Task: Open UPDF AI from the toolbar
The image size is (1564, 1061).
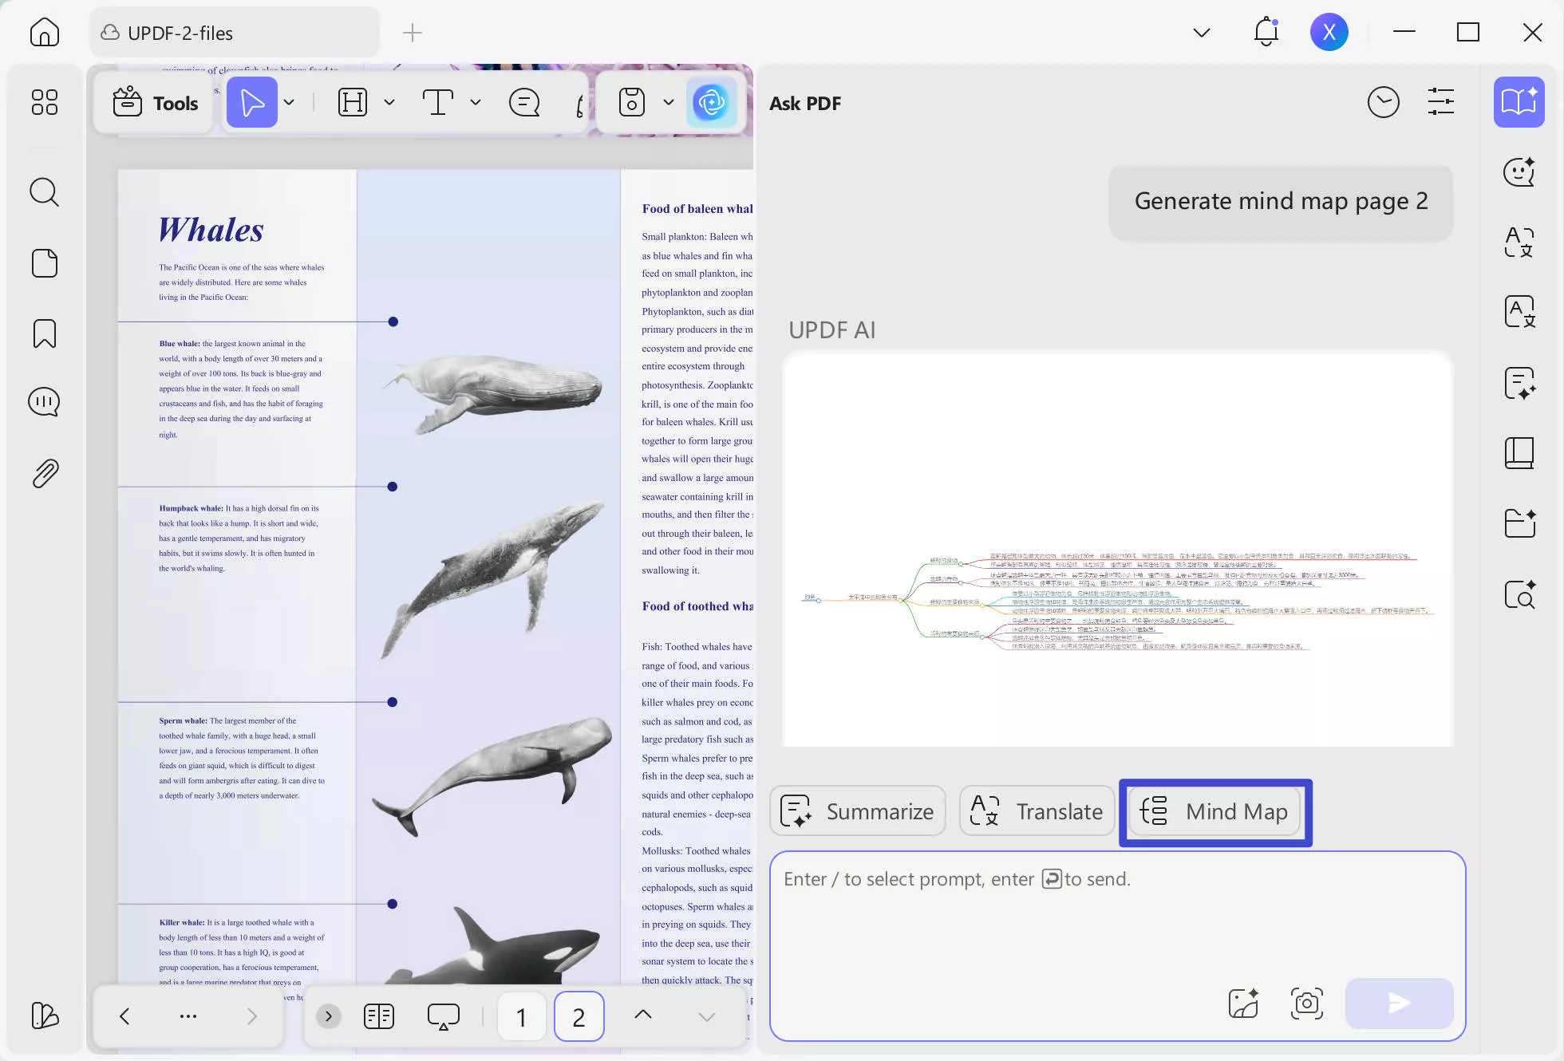Action: 711,102
